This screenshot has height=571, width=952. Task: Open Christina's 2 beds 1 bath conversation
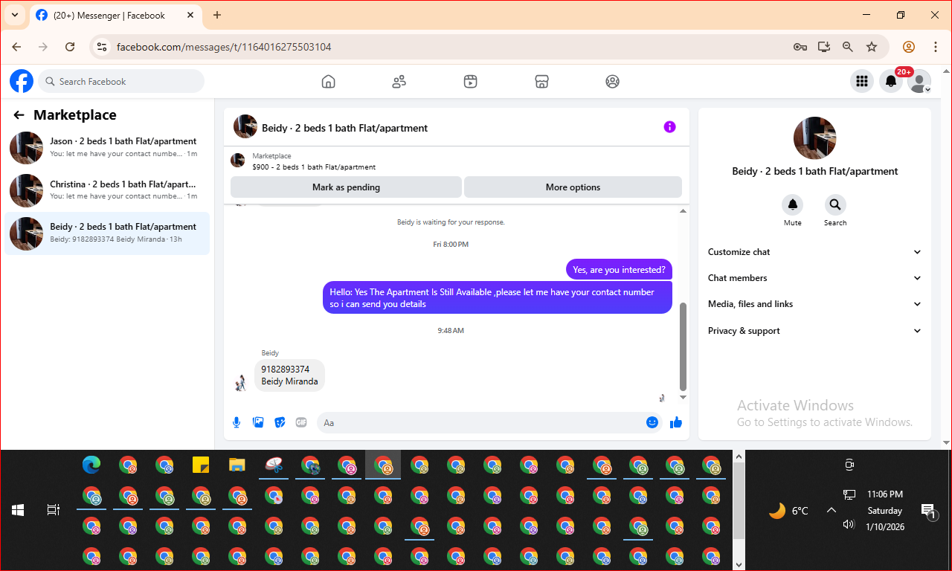[107, 190]
